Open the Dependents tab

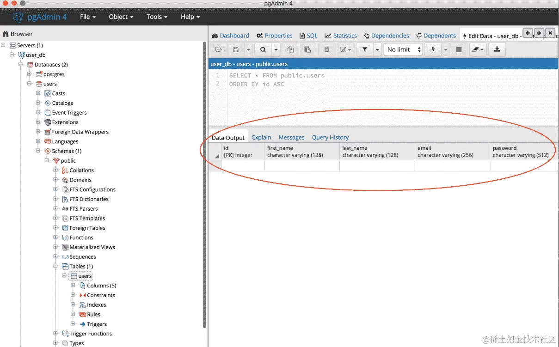[x=436, y=36]
